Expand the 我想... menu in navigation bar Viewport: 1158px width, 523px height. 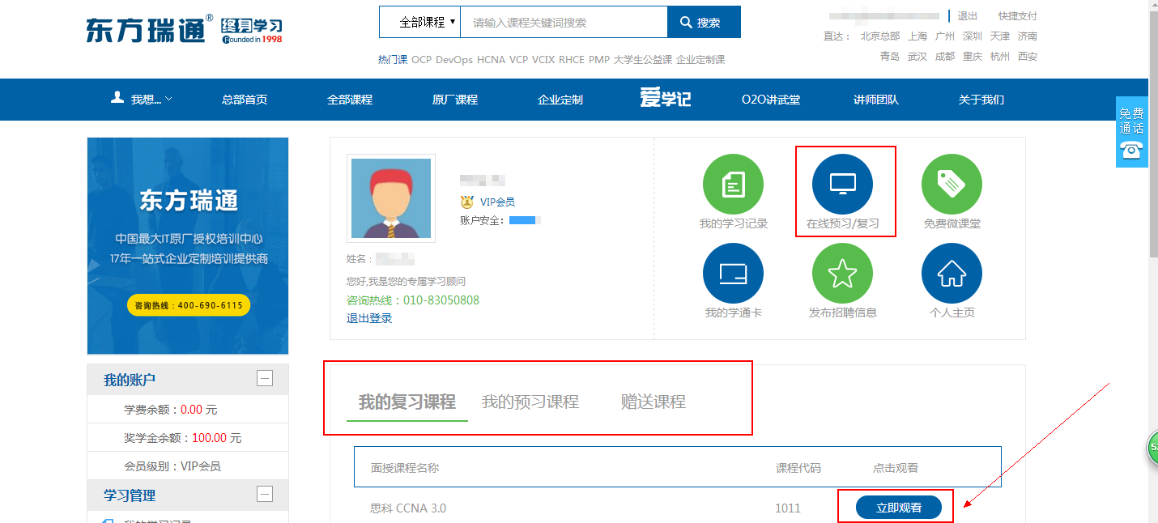click(x=142, y=100)
